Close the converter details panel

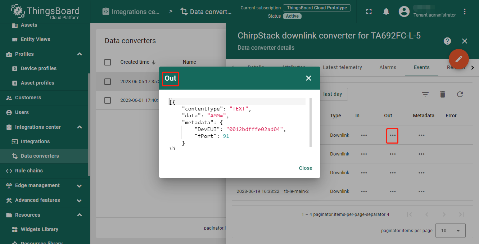465,41
